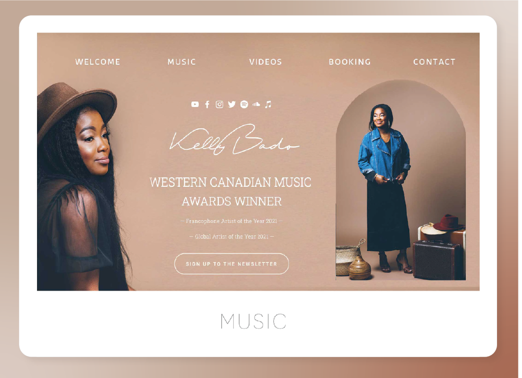Select Global Artist of the Year 2021 text
522x378 pixels.
pyautogui.click(x=232, y=236)
